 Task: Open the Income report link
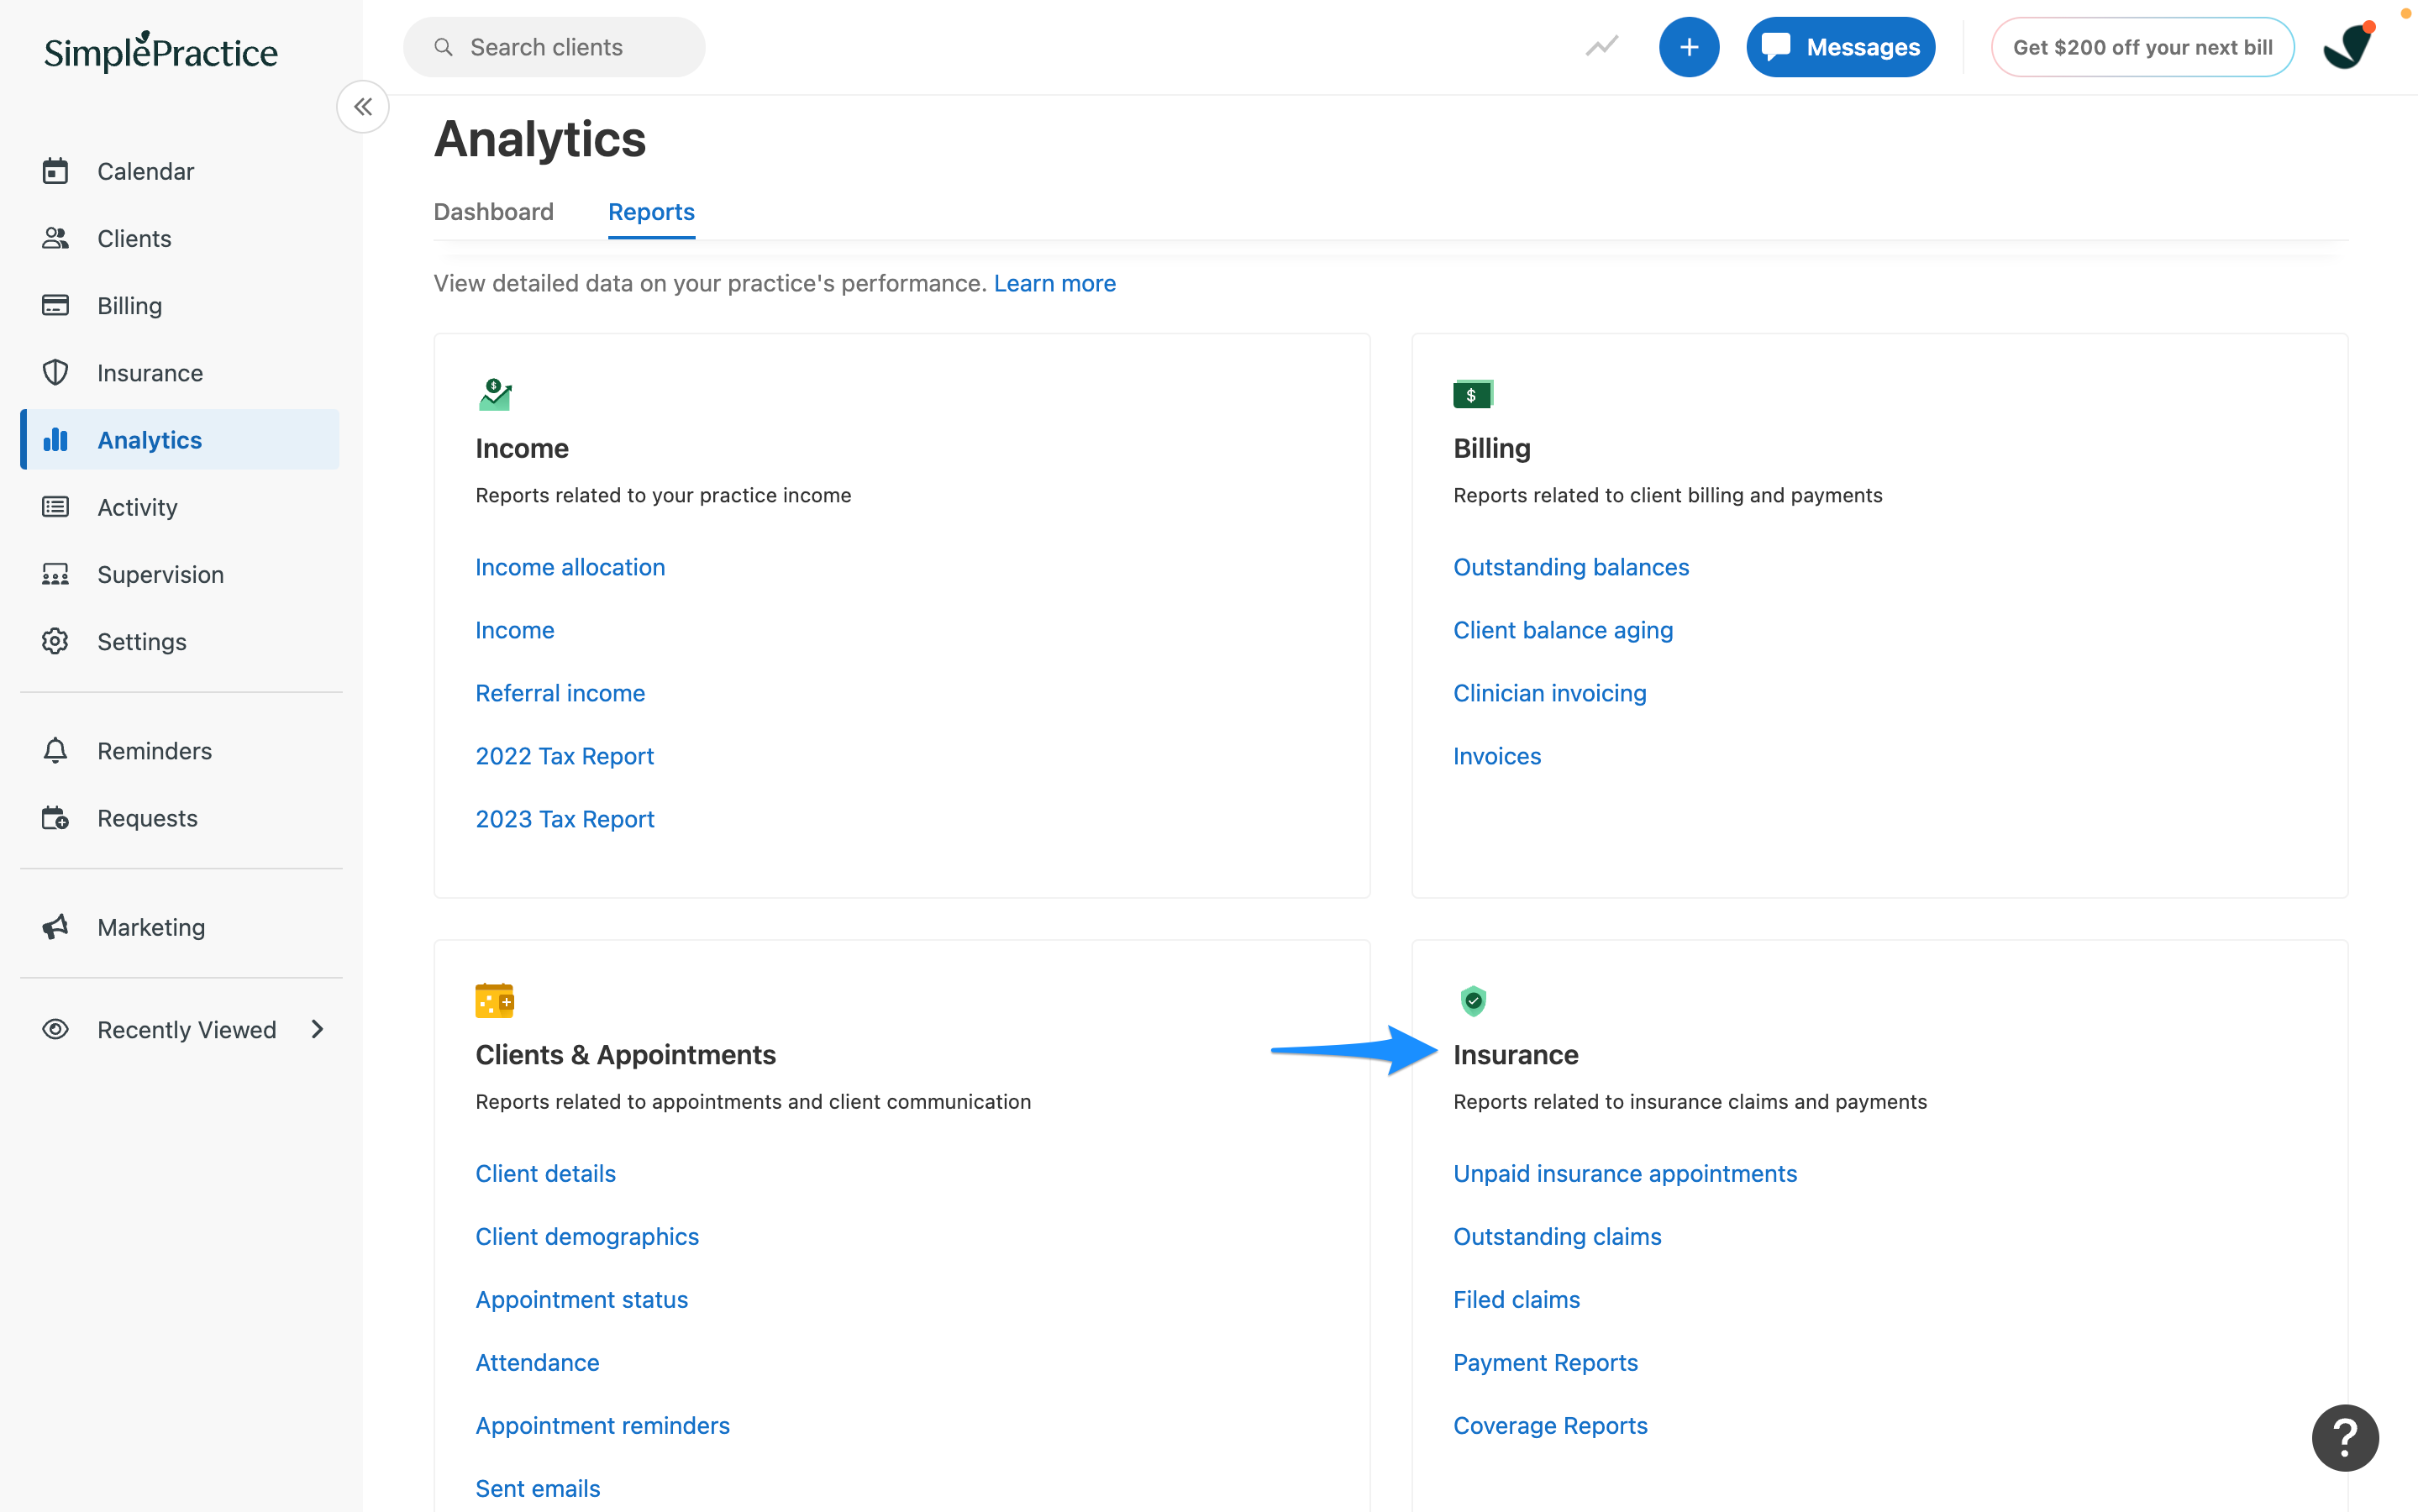tap(514, 630)
